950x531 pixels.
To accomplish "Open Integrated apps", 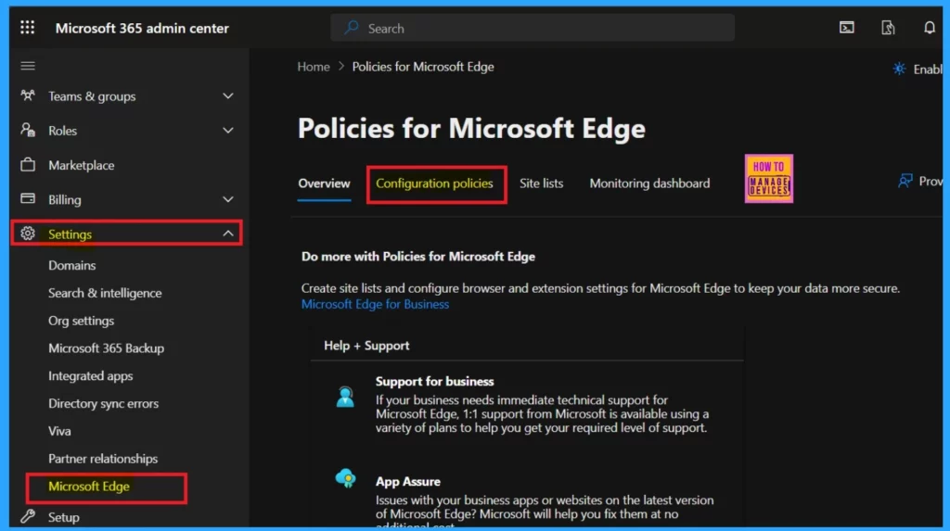I will click(90, 376).
